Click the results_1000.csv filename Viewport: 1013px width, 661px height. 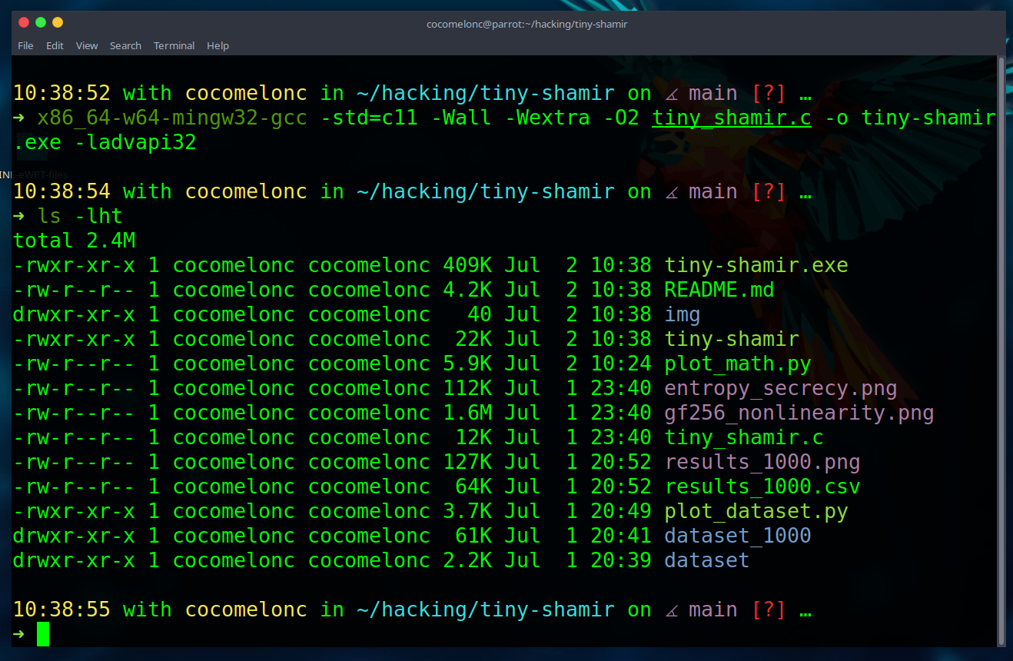[x=762, y=487]
